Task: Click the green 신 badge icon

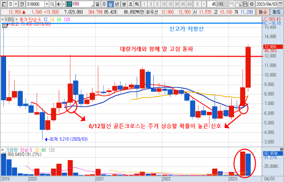Action: click(x=69, y=4)
